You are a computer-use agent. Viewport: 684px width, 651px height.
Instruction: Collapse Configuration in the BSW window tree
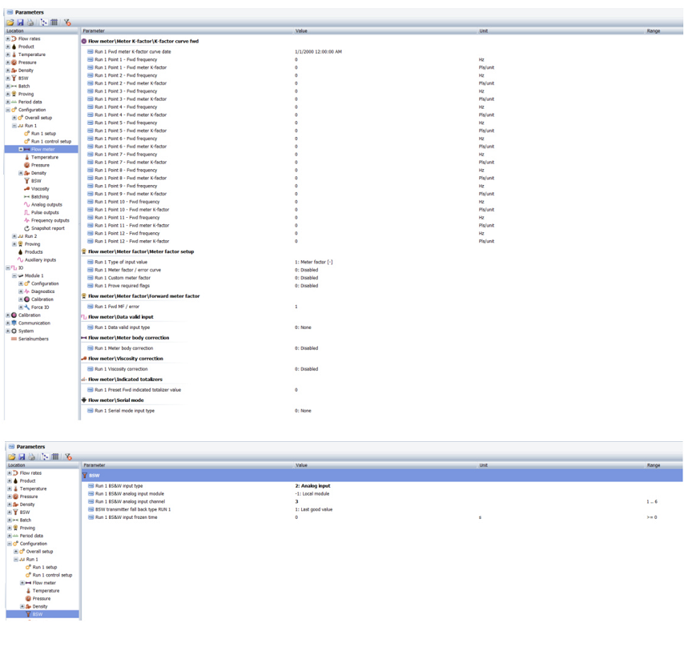tap(9, 544)
